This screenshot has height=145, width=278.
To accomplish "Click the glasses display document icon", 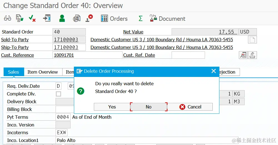I will pyautogui.click(x=7, y=18).
